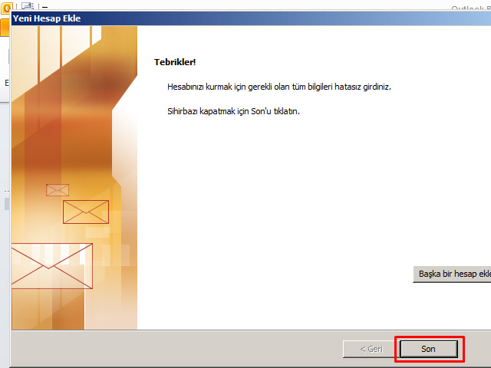Click the Başka bir hesap ekle button

[x=453, y=274]
